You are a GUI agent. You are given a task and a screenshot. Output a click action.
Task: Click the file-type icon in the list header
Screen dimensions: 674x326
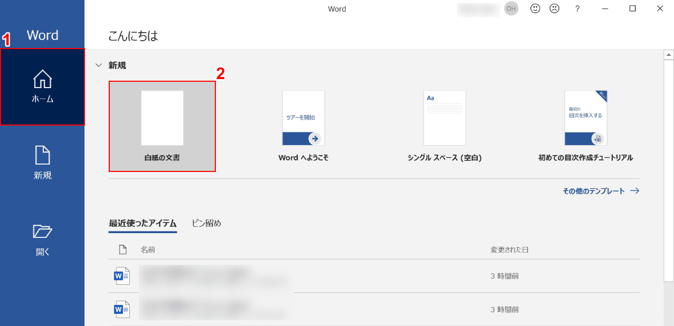click(122, 250)
